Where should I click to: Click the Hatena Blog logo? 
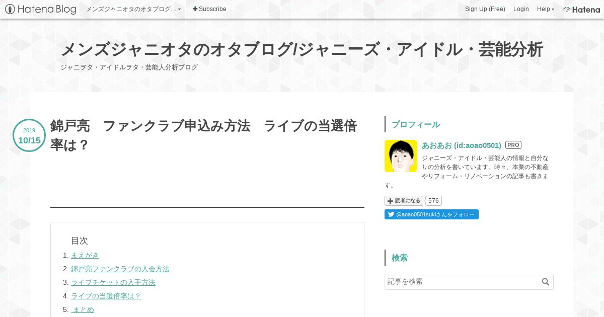pyautogui.click(x=41, y=9)
